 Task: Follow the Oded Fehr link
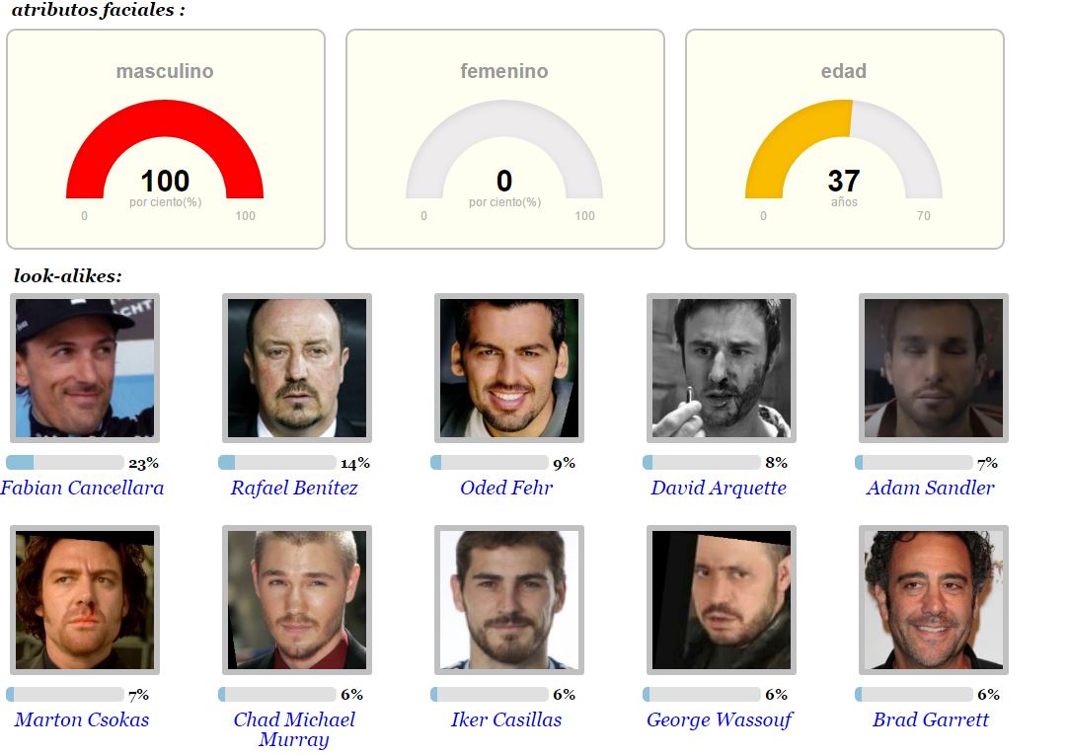click(x=506, y=488)
